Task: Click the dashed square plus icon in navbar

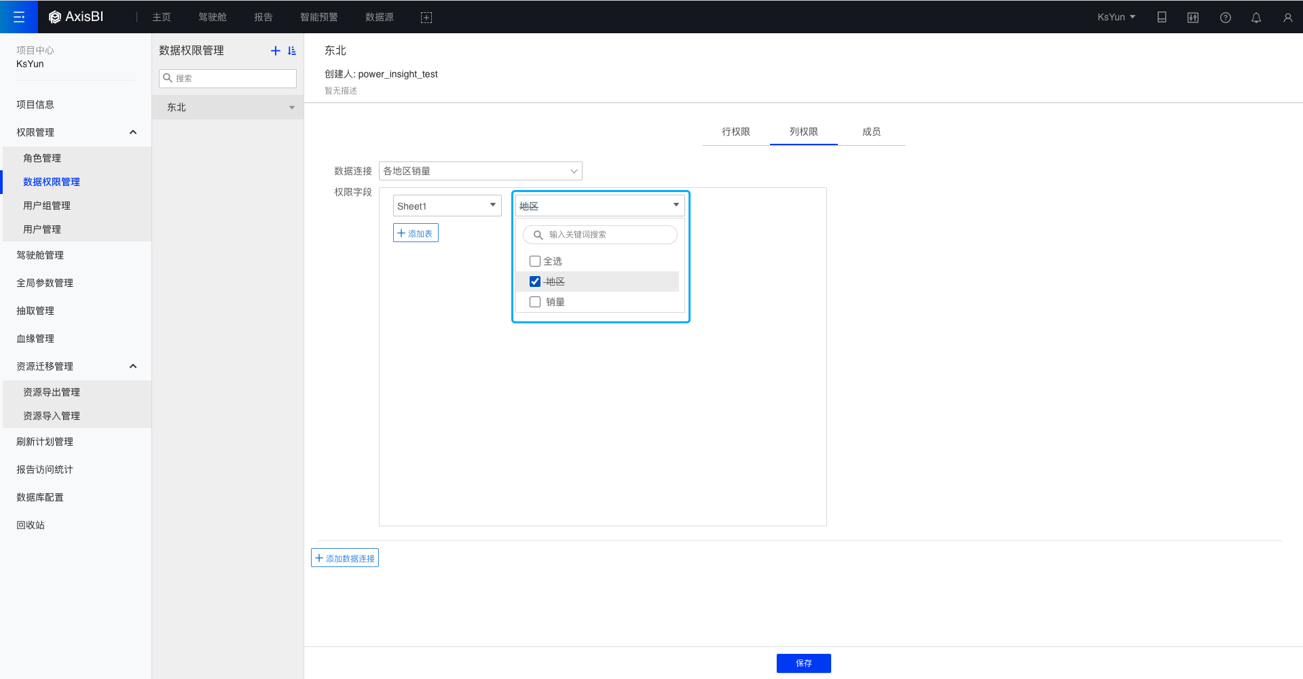Action: point(426,18)
